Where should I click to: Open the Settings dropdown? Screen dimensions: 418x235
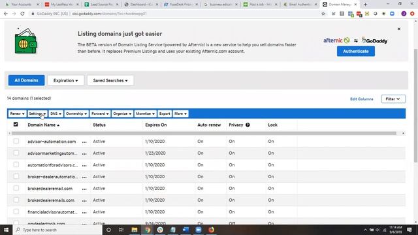pyautogui.click(x=37, y=114)
